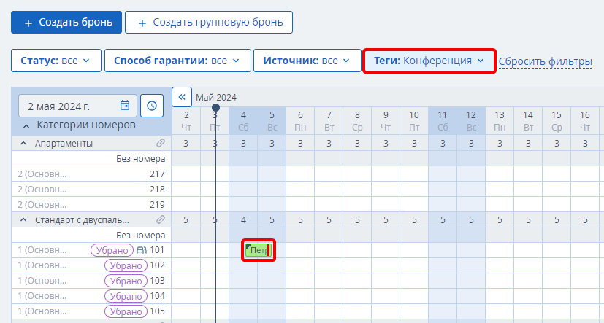Open the green Петр booking in room 101
Screen dimensions: 604x323
[x=258, y=251]
